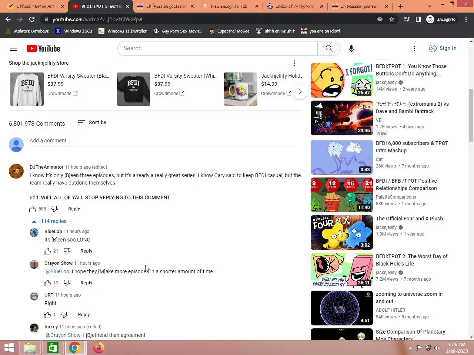Click the browser address bar URL
The width and height of the screenshot is (474, 355).
[x=97, y=19]
